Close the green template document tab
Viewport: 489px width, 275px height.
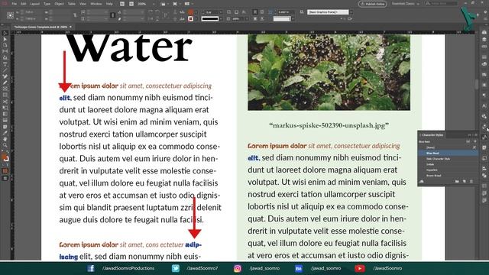(x=71, y=27)
